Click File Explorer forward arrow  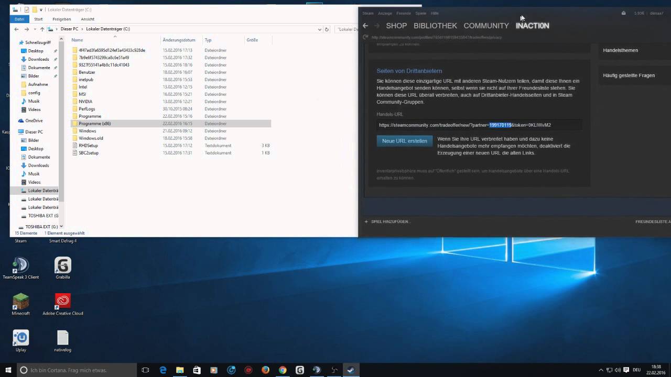(x=28, y=29)
